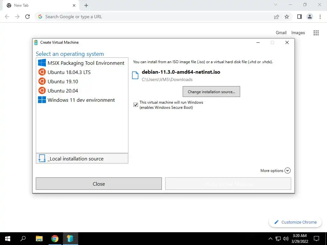The width and height of the screenshot is (327, 245).
Task: Click the ISO file document icon
Action: (x=135, y=75)
